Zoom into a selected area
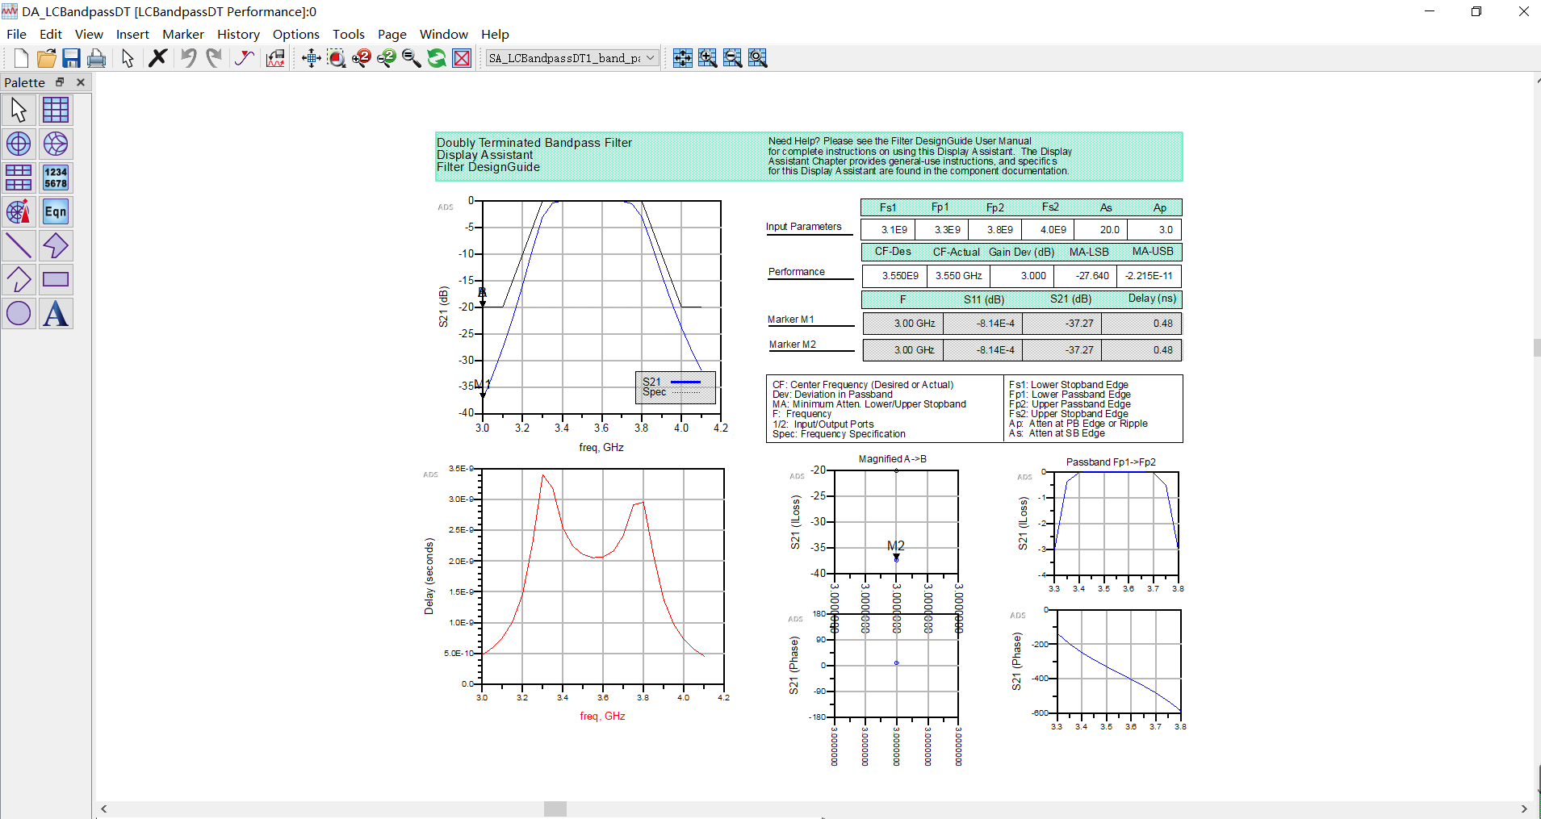1541x819 pixels. [337, 58]
